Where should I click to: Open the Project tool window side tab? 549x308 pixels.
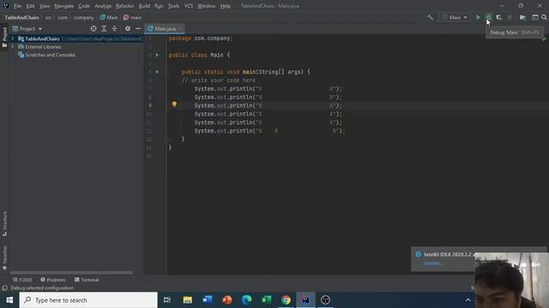pos(4,37)
